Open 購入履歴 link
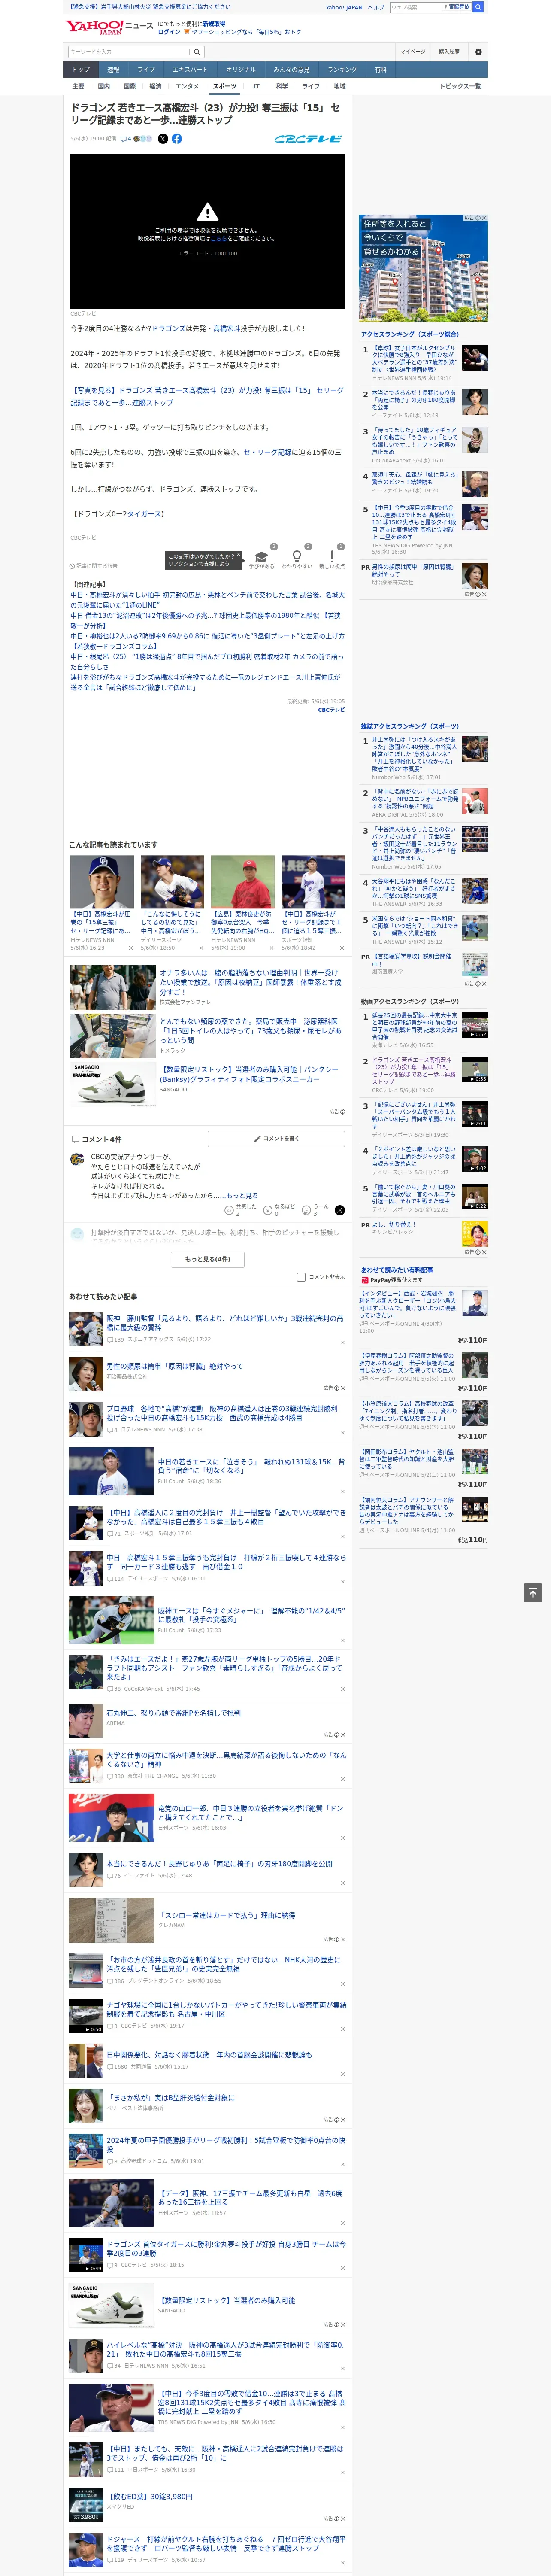The image size is (551, 2576). click(x=449, y=51)
